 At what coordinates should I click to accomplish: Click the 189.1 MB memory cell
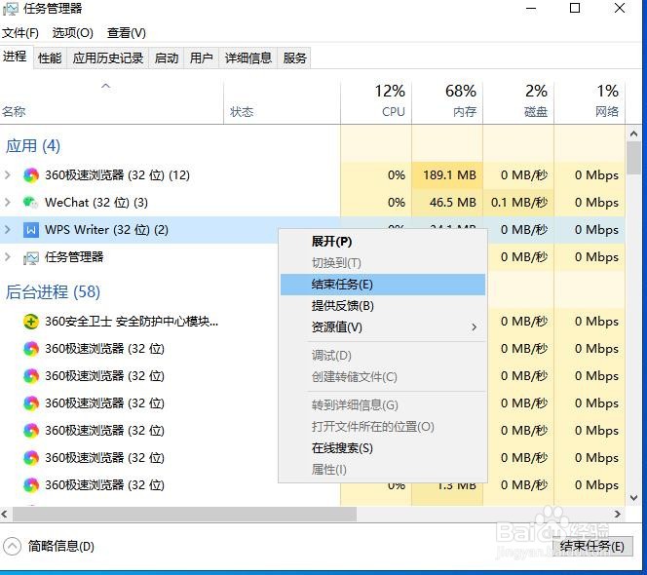tap(447, 175)
